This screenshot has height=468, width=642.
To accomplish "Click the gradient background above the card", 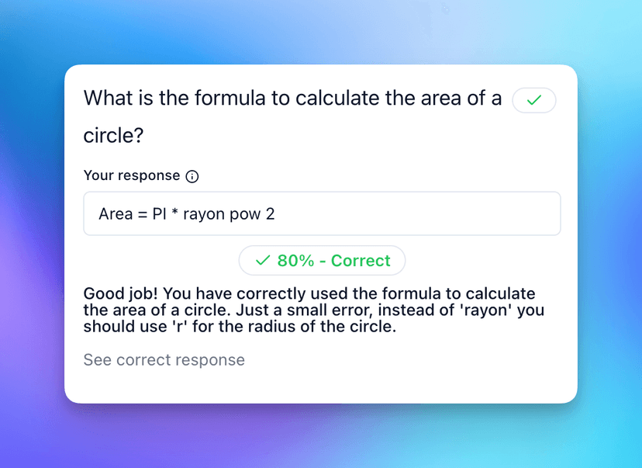I will [310, 31].
